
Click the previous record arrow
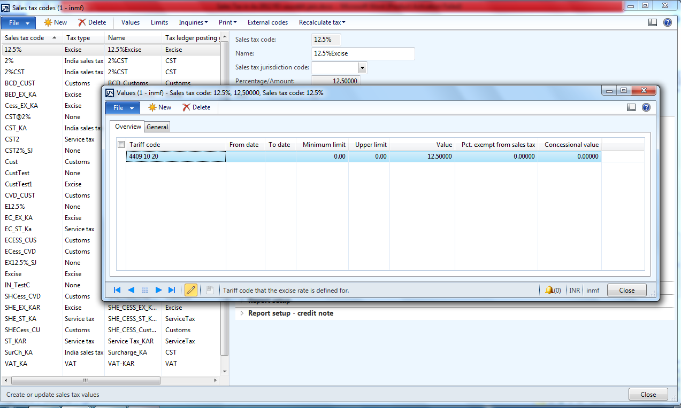coord(131,290)
